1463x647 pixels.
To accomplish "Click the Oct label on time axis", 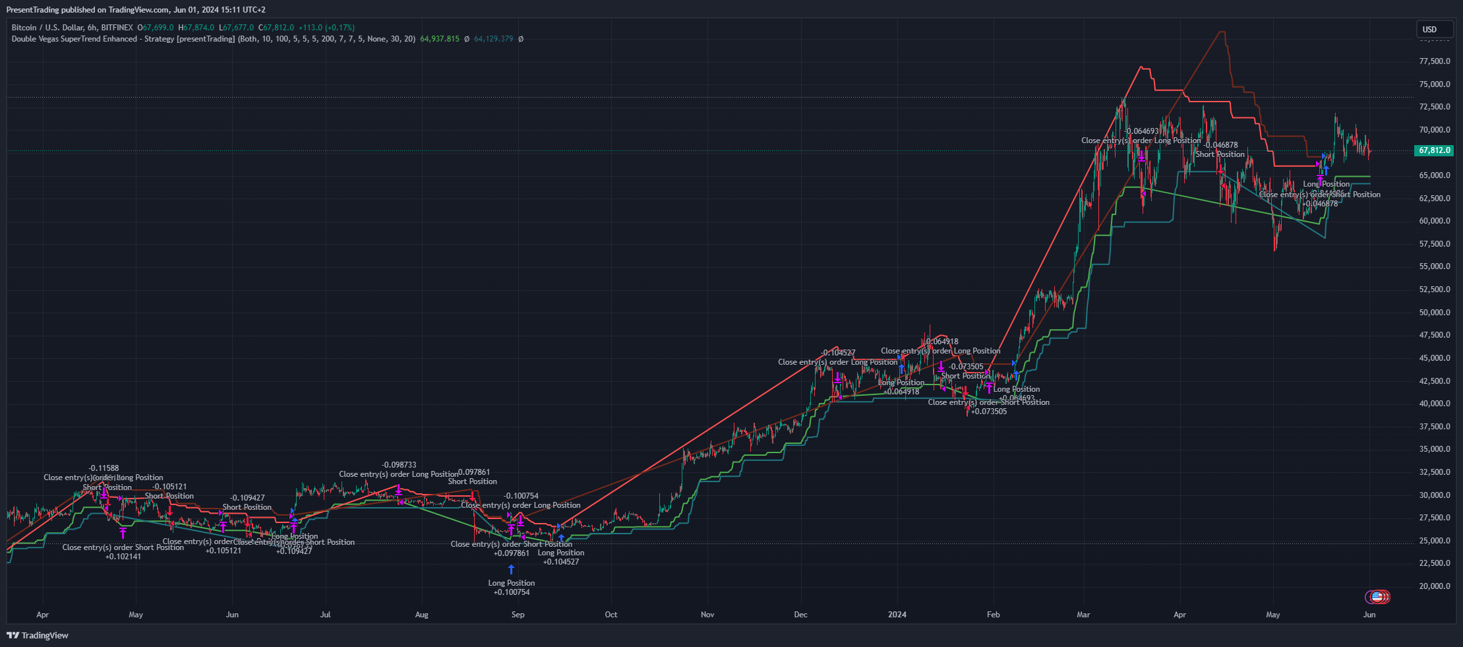I will (x=611, y=615).
